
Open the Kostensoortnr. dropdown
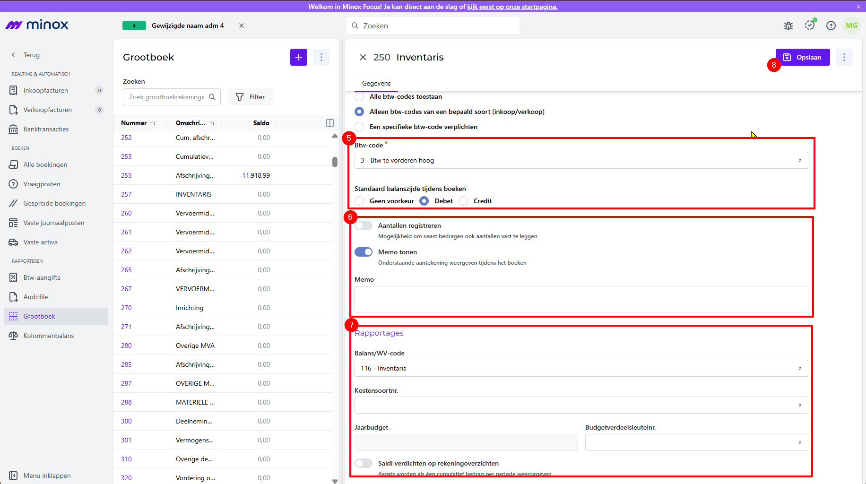(x=581, y=405)
